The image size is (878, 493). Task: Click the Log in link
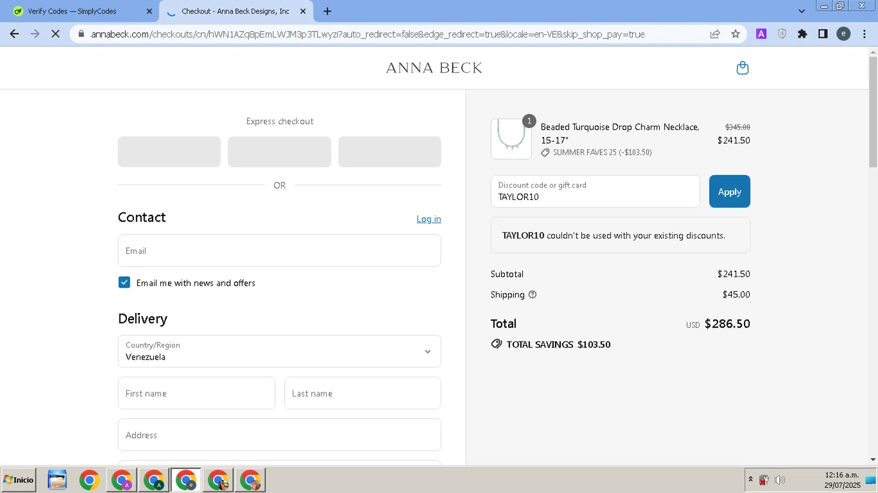(x=428, y=219)
